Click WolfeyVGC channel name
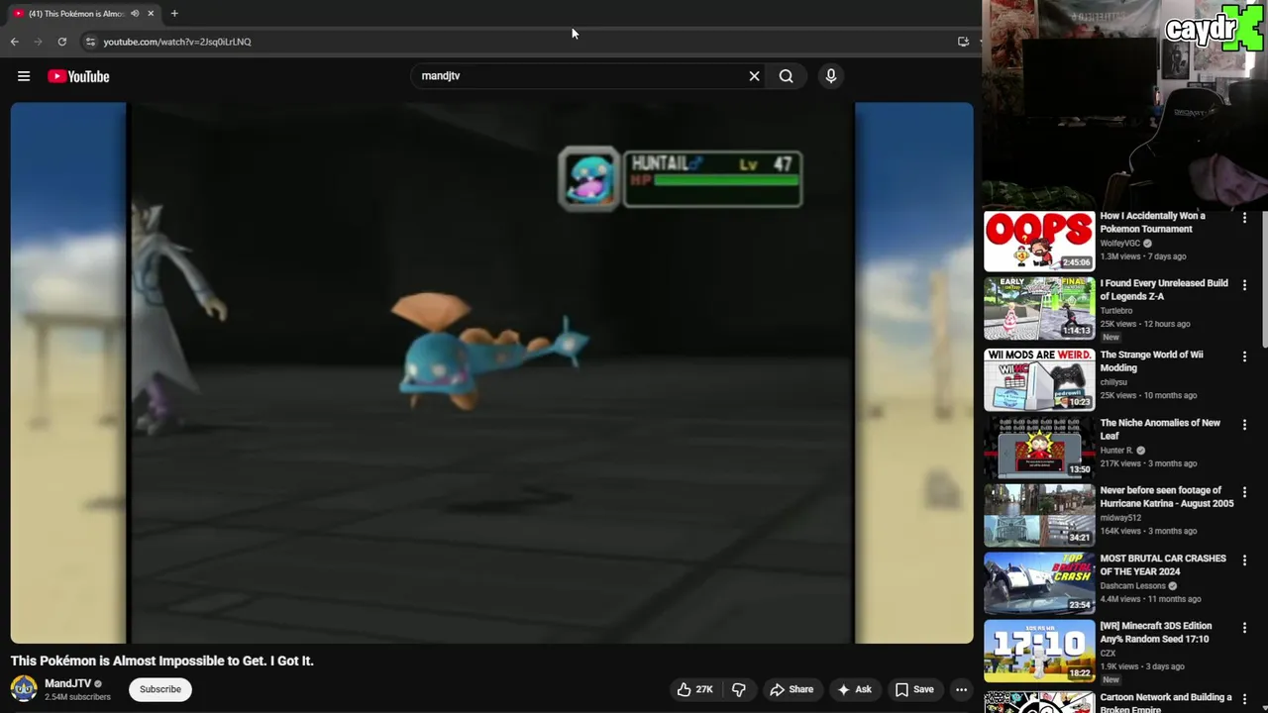The width and height of the screenshot is (1268, 713). 1120,243
